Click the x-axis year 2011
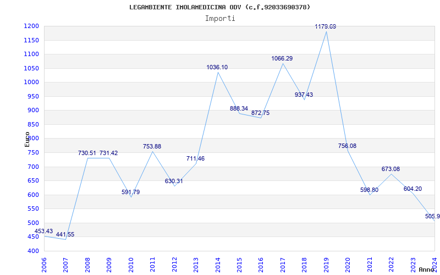440x275 pixels. point(152,265)
